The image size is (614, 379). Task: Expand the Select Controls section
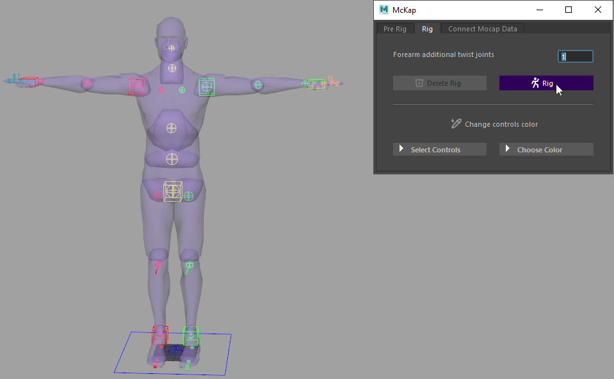[x=440, y=149]
